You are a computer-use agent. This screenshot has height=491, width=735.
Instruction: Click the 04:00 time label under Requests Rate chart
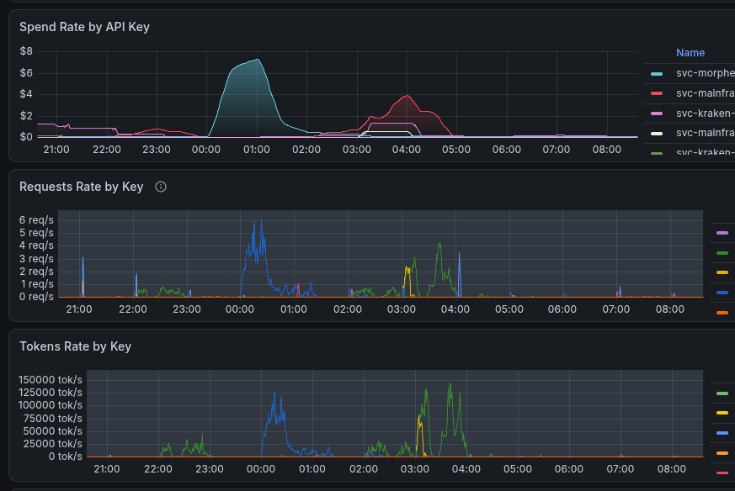(x=455, y=309)
